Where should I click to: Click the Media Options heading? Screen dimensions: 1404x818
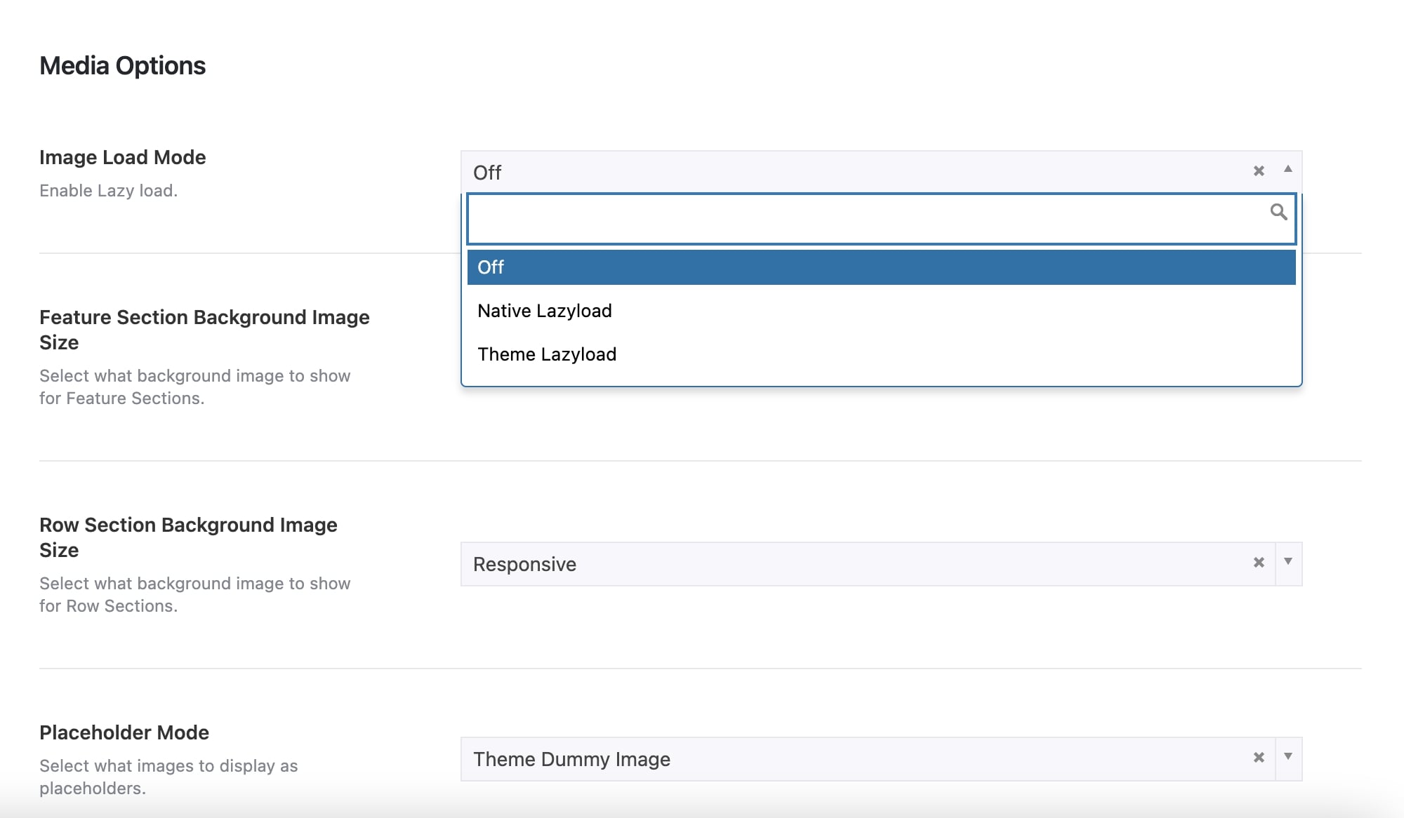(122, 65)
